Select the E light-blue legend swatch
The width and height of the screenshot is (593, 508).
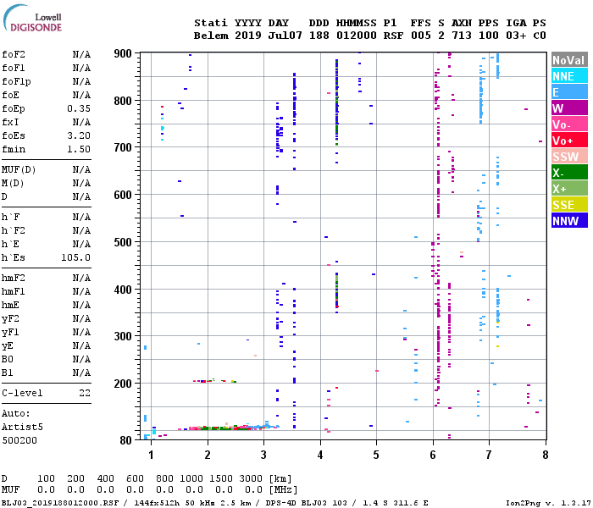569,92
